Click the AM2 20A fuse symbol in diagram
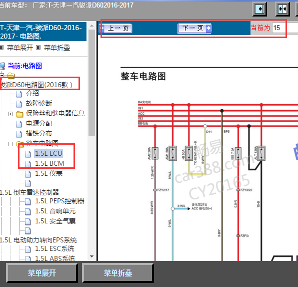This screenshot has width=298, height=287. [x=155, y=153]
